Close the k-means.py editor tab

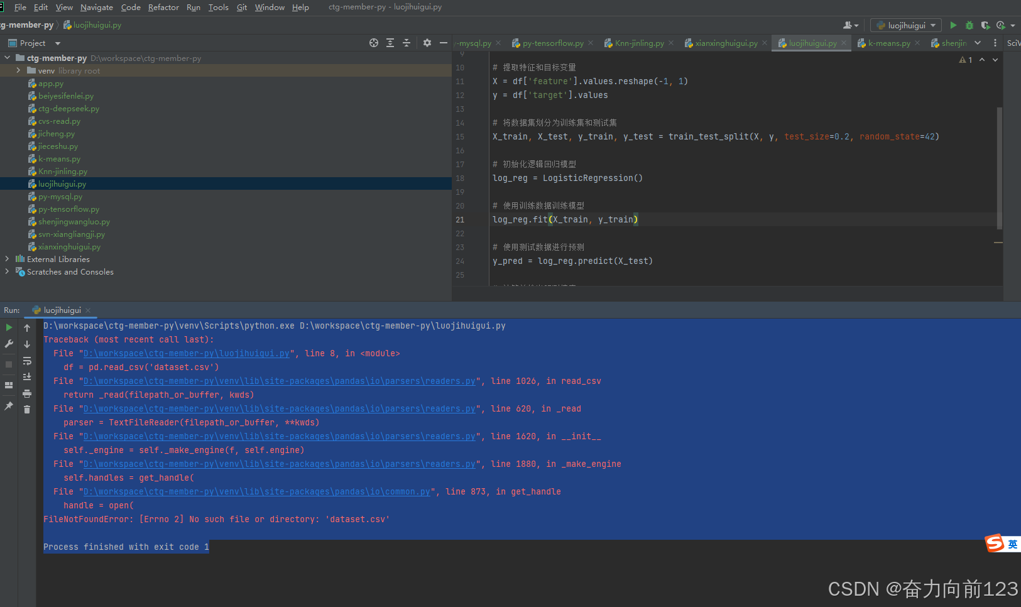pos(917,43)
